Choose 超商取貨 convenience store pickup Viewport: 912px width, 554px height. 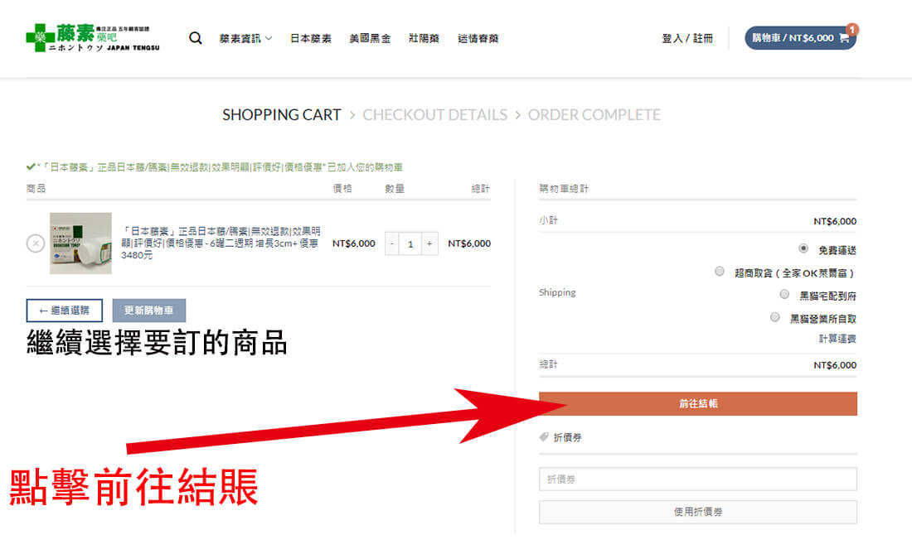point(720,271)
